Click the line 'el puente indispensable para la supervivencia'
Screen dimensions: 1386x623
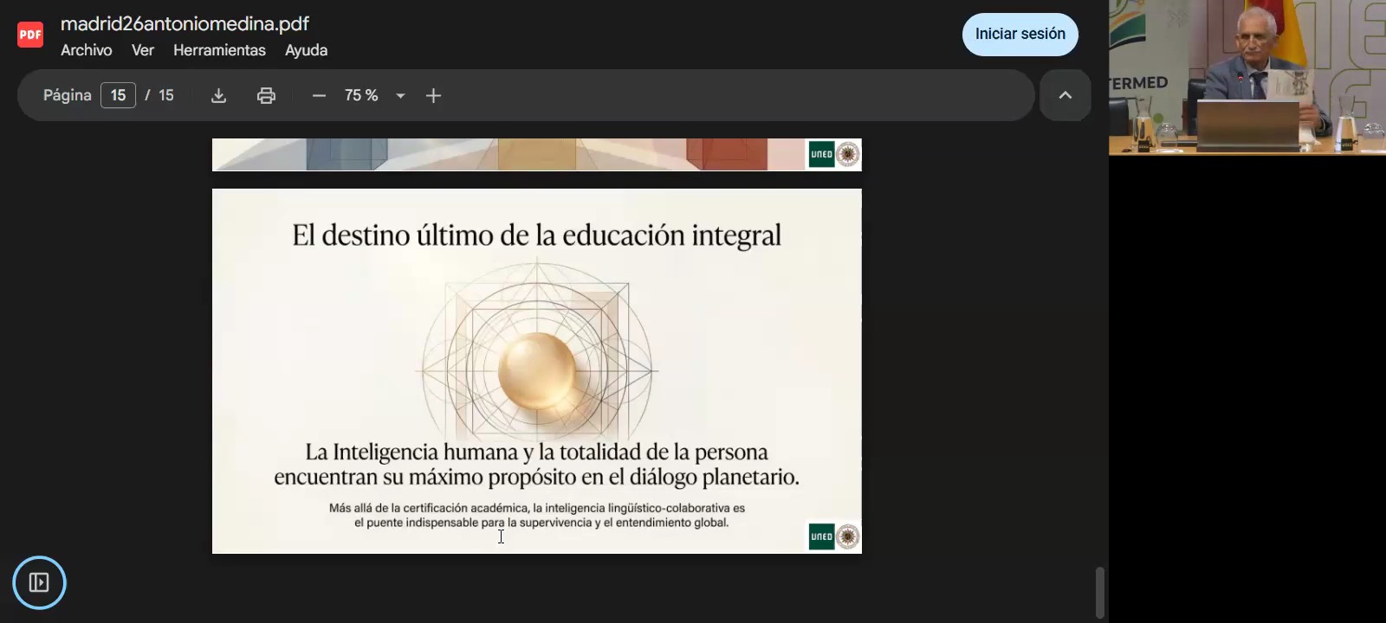pyautogui.click(x=472, y=523)
